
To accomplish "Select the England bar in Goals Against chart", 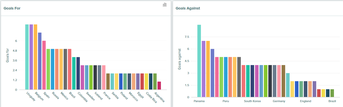I will tap(305, 89).
